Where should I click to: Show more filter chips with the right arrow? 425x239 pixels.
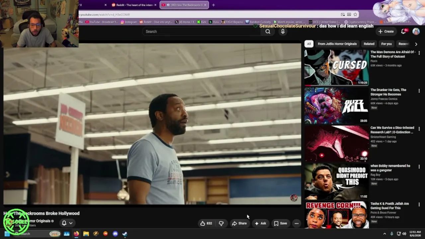pyautogui.click(x=416, y=44)
